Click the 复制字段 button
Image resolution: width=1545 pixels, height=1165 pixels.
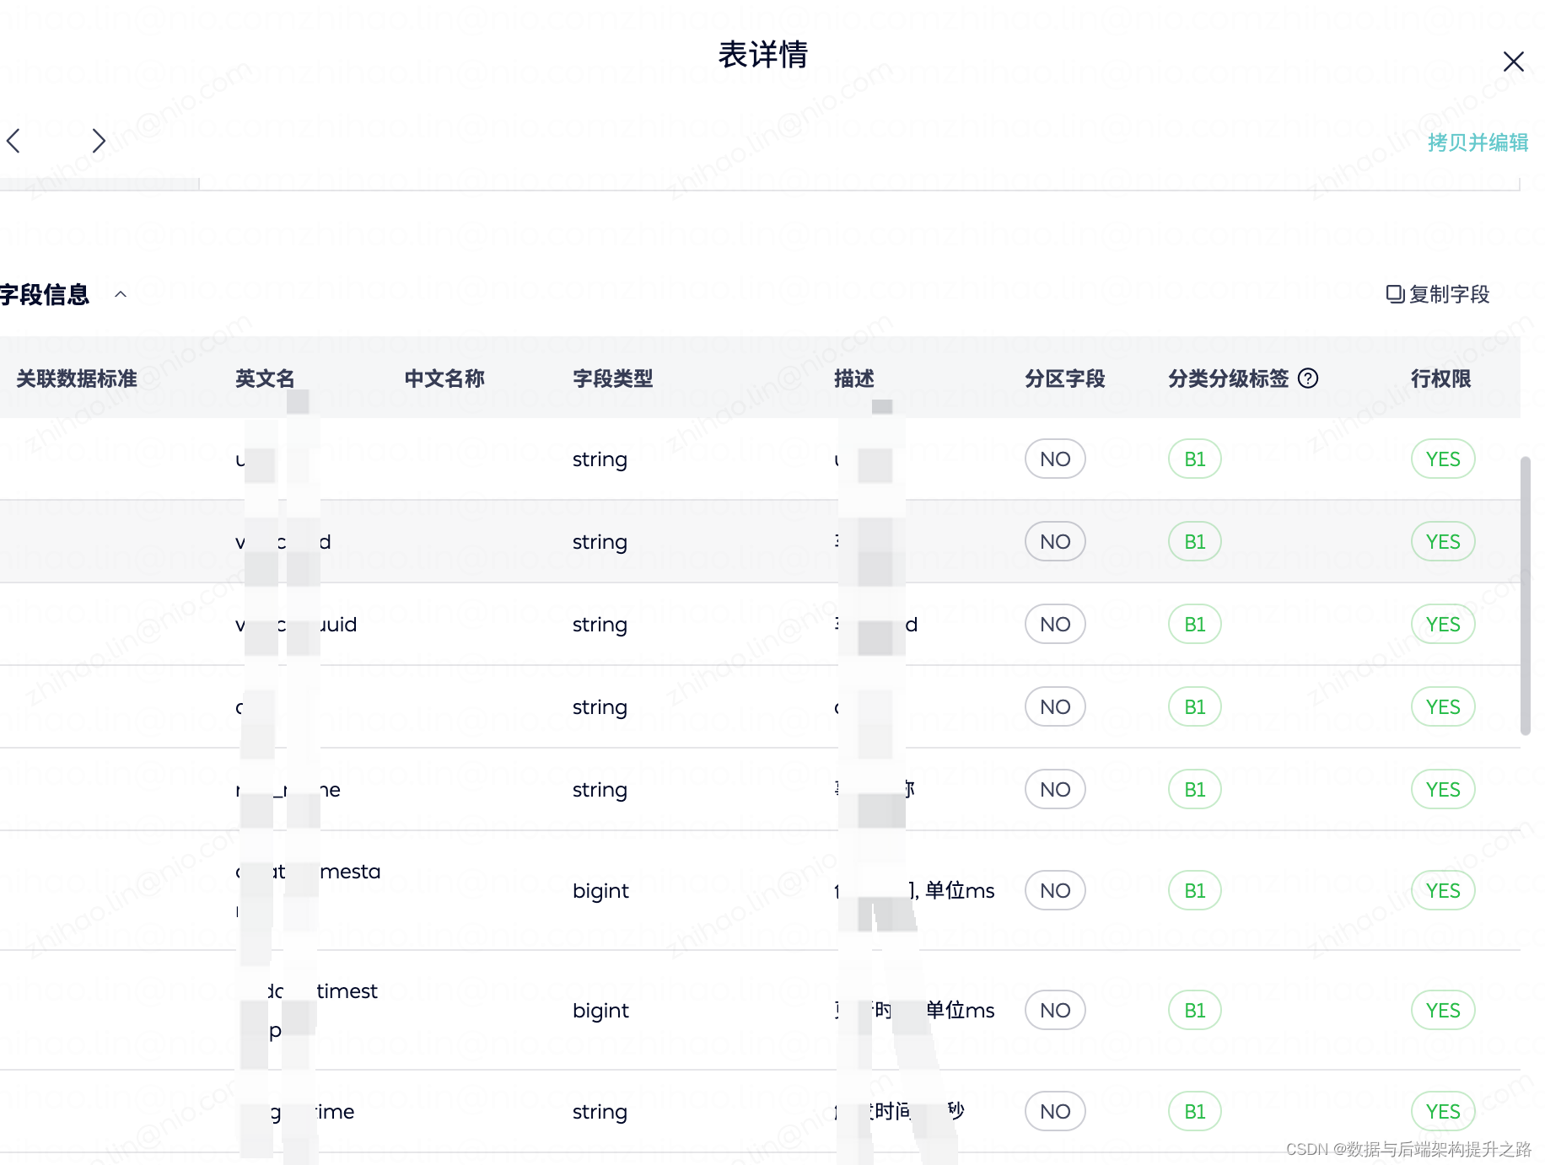tap(1438, 294)
